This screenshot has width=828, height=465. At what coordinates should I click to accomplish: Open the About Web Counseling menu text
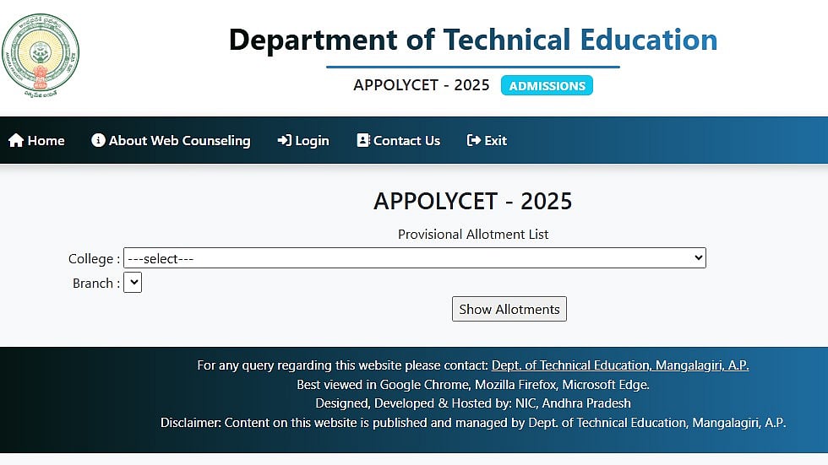[x=179, y=141]
